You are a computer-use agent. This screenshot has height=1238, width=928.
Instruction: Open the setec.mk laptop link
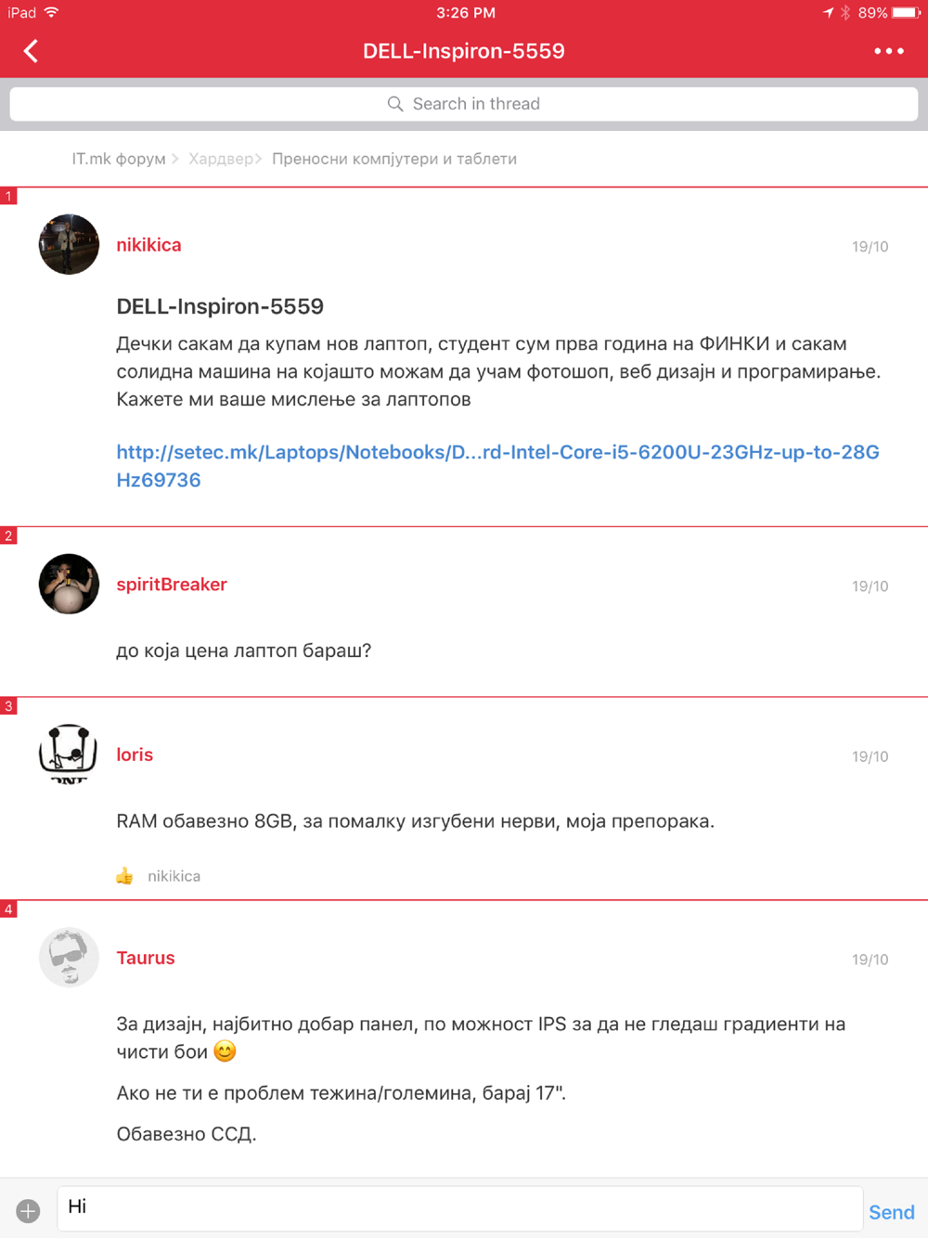[x=497, y=466]
